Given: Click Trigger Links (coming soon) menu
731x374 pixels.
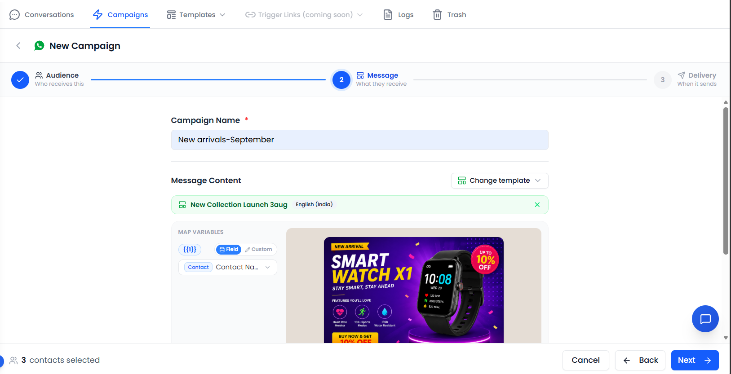Looking at the screenshot, I should point(304,15).
